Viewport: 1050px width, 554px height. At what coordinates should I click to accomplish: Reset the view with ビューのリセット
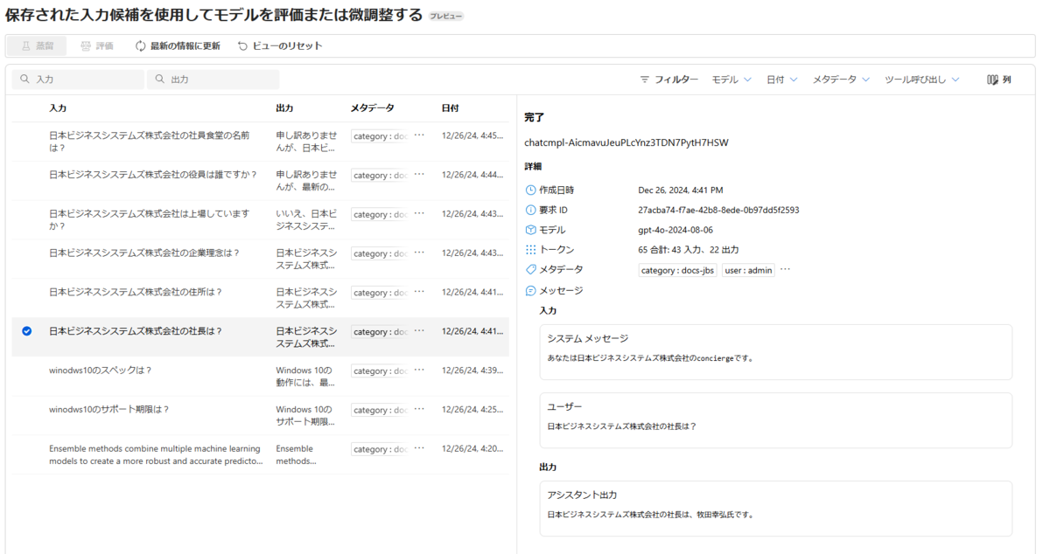[280, 45]
